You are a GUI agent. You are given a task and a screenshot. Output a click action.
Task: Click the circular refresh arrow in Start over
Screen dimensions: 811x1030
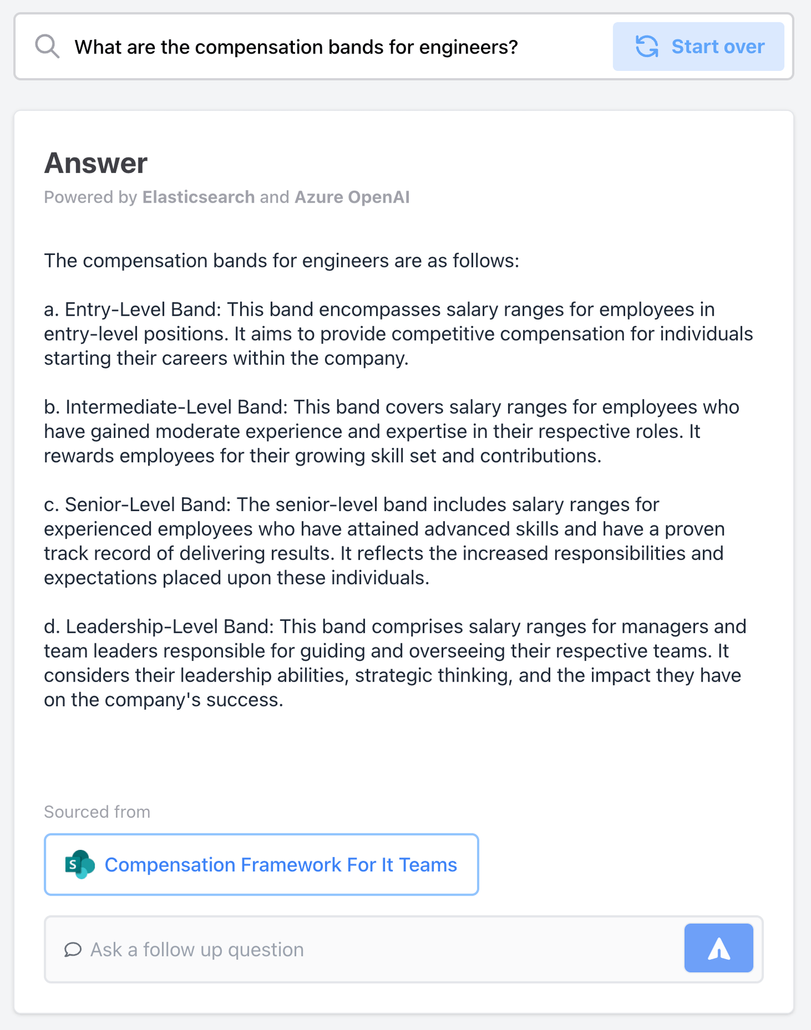[x=648, y=47]
